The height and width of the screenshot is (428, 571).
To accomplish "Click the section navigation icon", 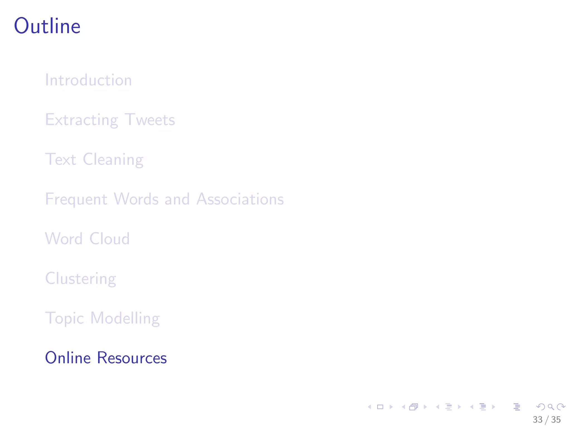I will (x=483, y=407).
